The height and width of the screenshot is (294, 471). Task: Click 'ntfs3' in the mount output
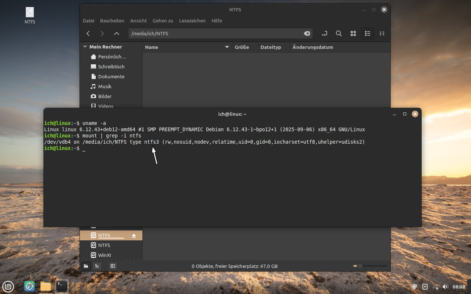pyautogui.click(x=152, y=142)
